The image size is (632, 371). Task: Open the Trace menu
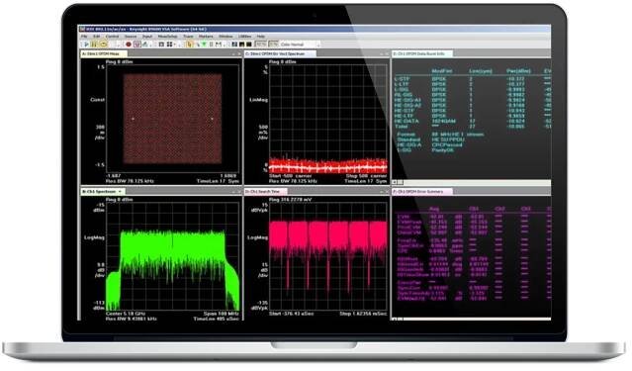point(188,37)
